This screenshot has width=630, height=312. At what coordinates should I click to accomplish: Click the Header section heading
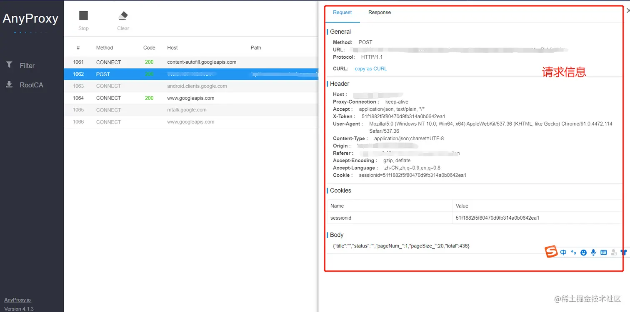[x=340, y=84]
